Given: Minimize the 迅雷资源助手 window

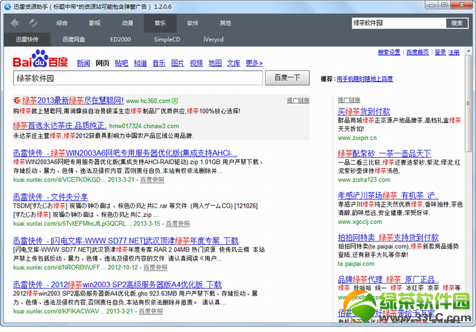Looking at the screenshot, I should coord(432,5).
